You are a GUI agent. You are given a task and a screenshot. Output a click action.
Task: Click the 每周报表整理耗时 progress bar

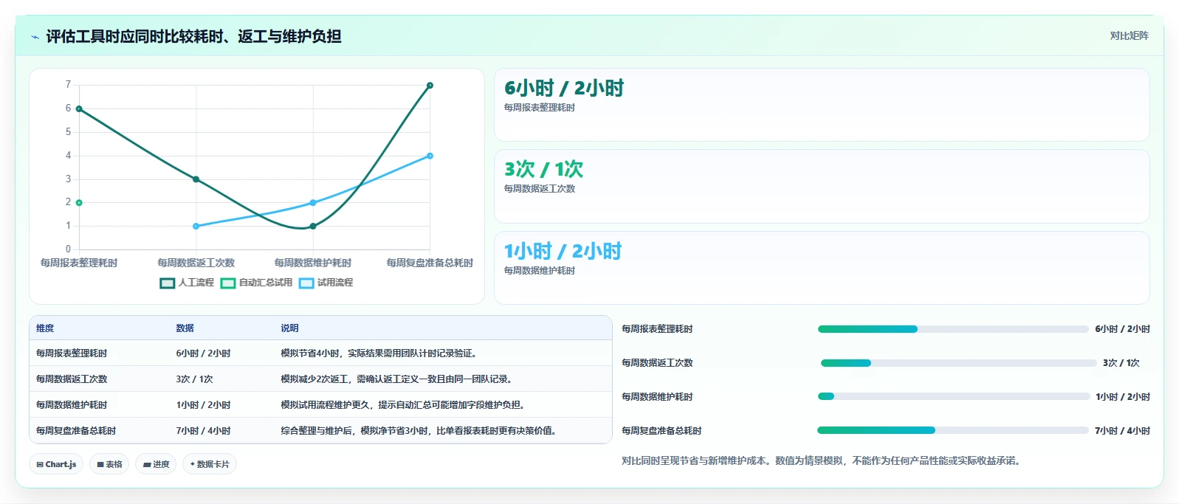tap(953, 329)
